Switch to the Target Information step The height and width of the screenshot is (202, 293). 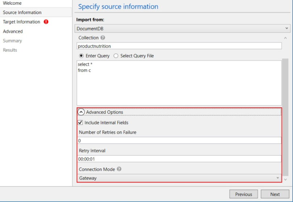coord(21,22)
